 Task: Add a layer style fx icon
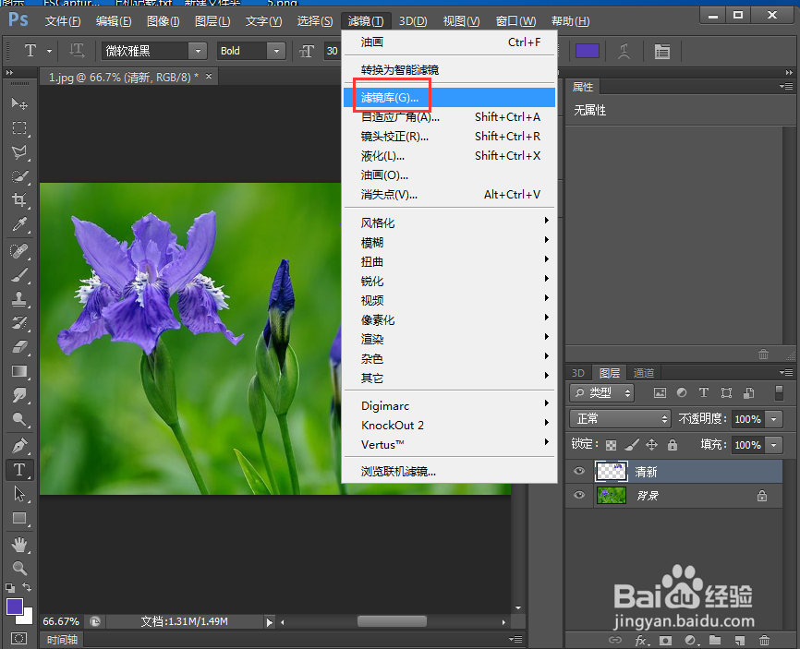point(642,641)
